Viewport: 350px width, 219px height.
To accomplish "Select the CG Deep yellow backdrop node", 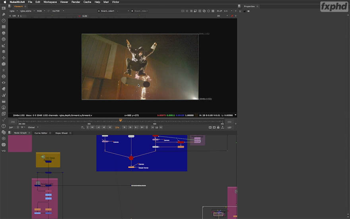I will 48,160.
